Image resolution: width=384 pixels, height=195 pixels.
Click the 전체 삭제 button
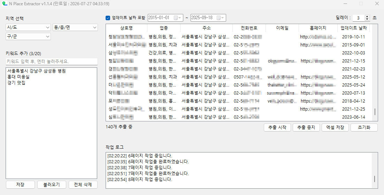click(83, 185)
